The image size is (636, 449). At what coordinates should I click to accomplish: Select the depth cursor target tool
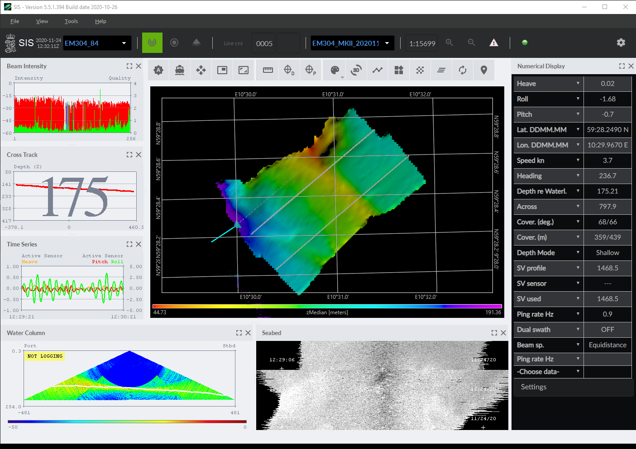[x=289, y=70]
